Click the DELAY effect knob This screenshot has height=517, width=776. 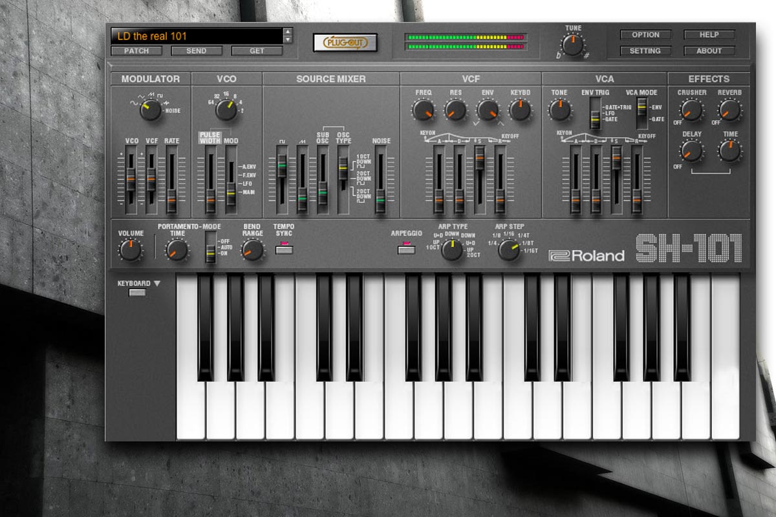click(691, 151)
